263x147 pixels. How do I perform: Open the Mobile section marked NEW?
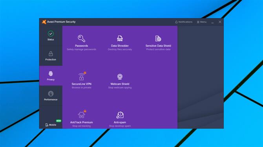(x=51, y=125)
